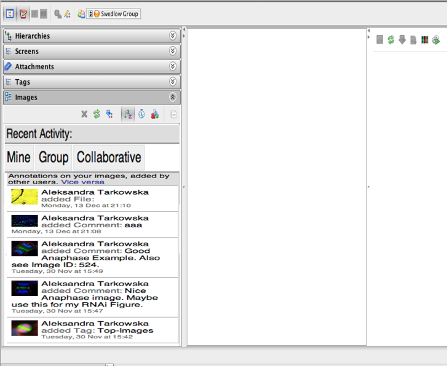
Task: Click the Images panel icon
Action: pyautogui.click(x=8, y=97)
